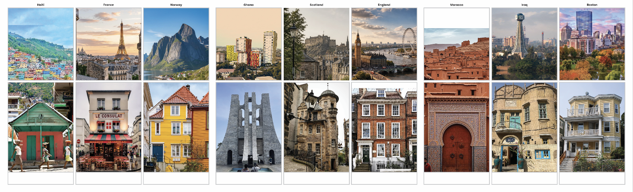Select the Scotland heading text

(x=316, y=5)
